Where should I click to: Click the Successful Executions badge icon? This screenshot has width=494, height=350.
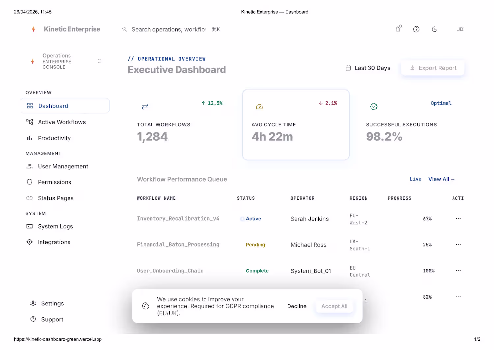click(374, 107)
